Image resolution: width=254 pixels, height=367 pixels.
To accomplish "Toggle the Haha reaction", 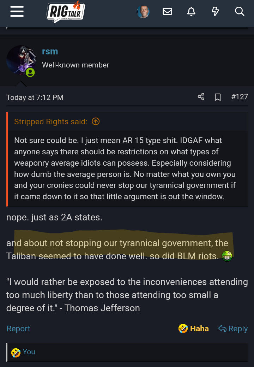I will [x=194, y=329].
